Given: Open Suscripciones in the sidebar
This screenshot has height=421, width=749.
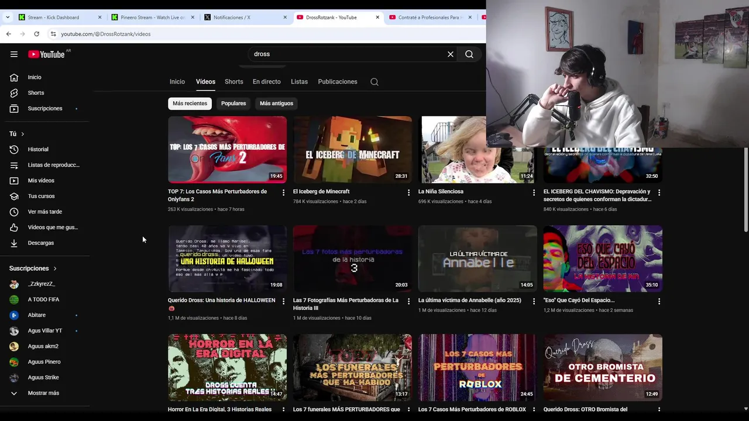Looking at the screenshot, I should (x=44, y=109).
